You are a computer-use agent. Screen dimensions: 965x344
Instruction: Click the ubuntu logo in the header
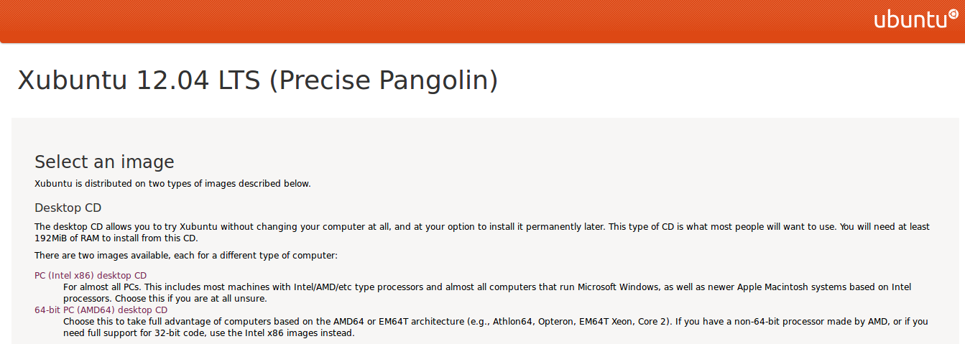coord(910,20)
